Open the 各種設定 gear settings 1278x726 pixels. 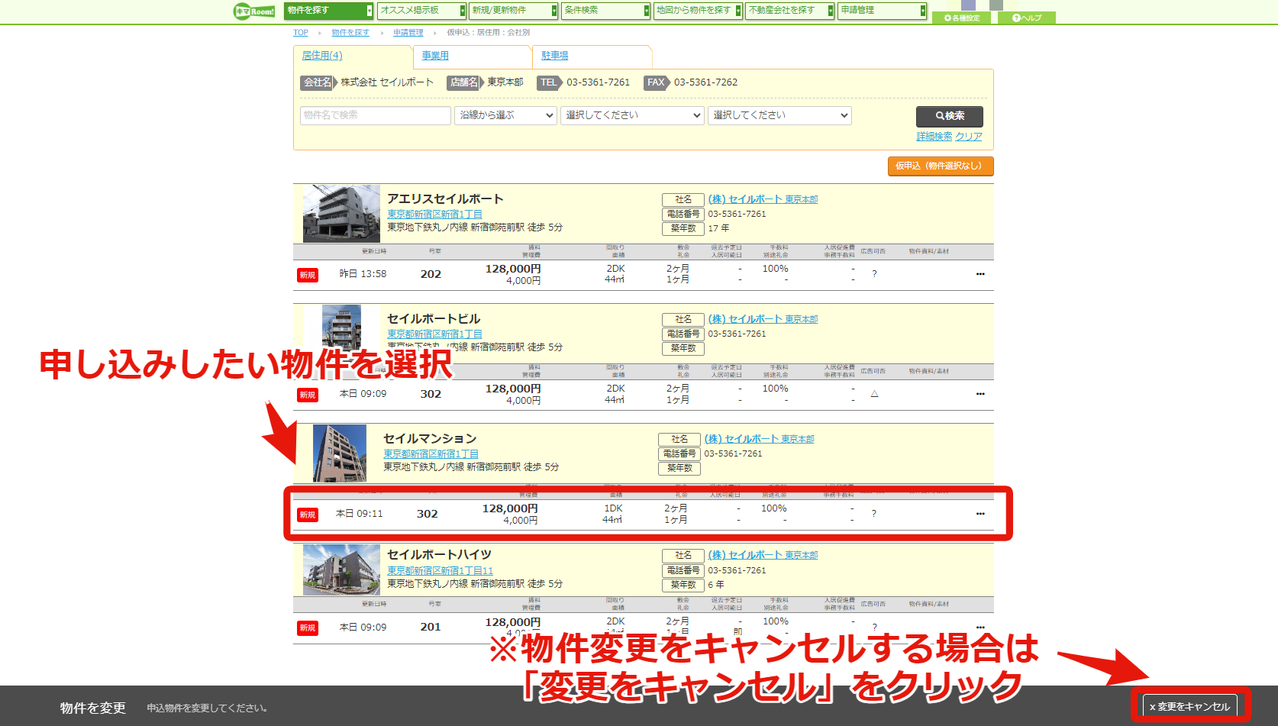click(961, 18)
